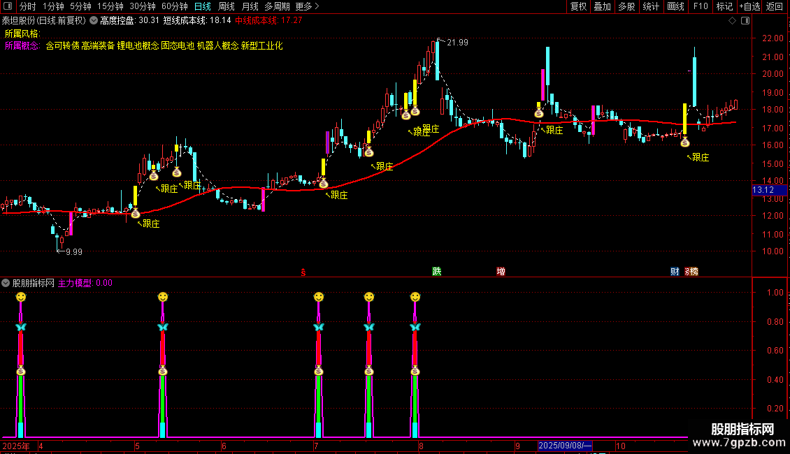The width and height of the screenshot is (790, 454).
Task: Select the 15分钟 period tab
Action: click(110, 6)
